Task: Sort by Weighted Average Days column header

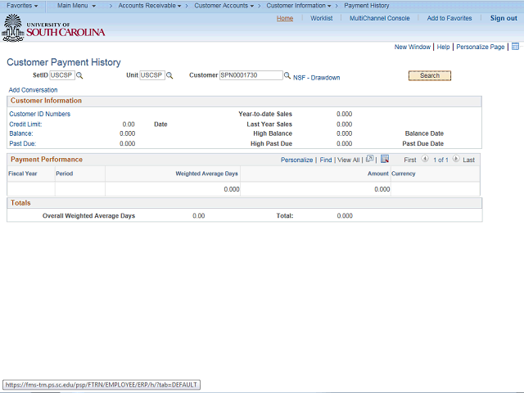Action: 206,174
